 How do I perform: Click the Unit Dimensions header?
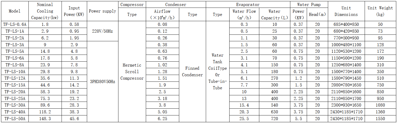pos(346,11)
